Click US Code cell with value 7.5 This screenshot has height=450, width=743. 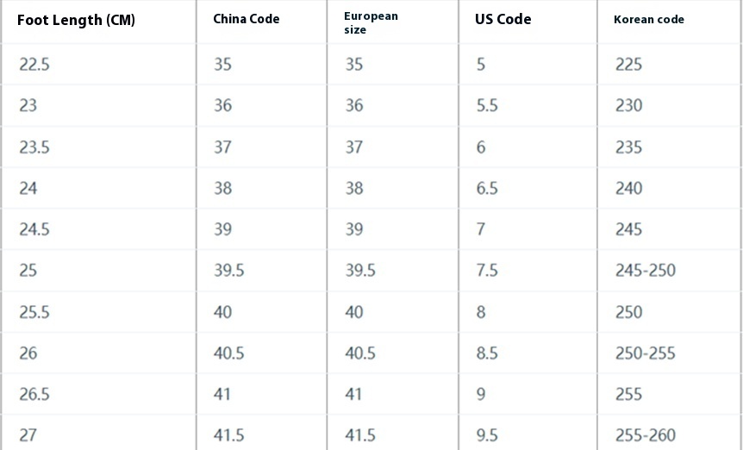(x=487, y=271)
